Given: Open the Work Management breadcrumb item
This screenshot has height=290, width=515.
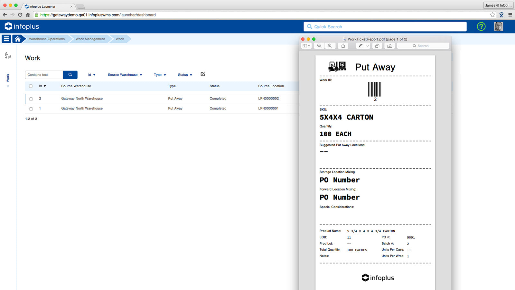Looking at the screenshot, I should pos(90,39).
